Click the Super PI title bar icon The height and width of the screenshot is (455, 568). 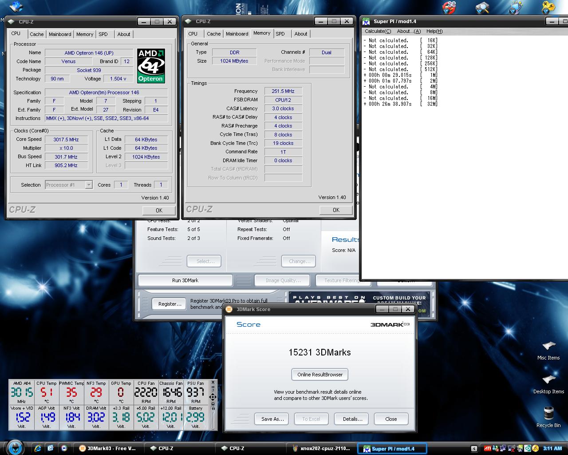(x=366, y=21)
